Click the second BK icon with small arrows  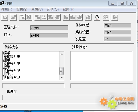coord(44,17)
